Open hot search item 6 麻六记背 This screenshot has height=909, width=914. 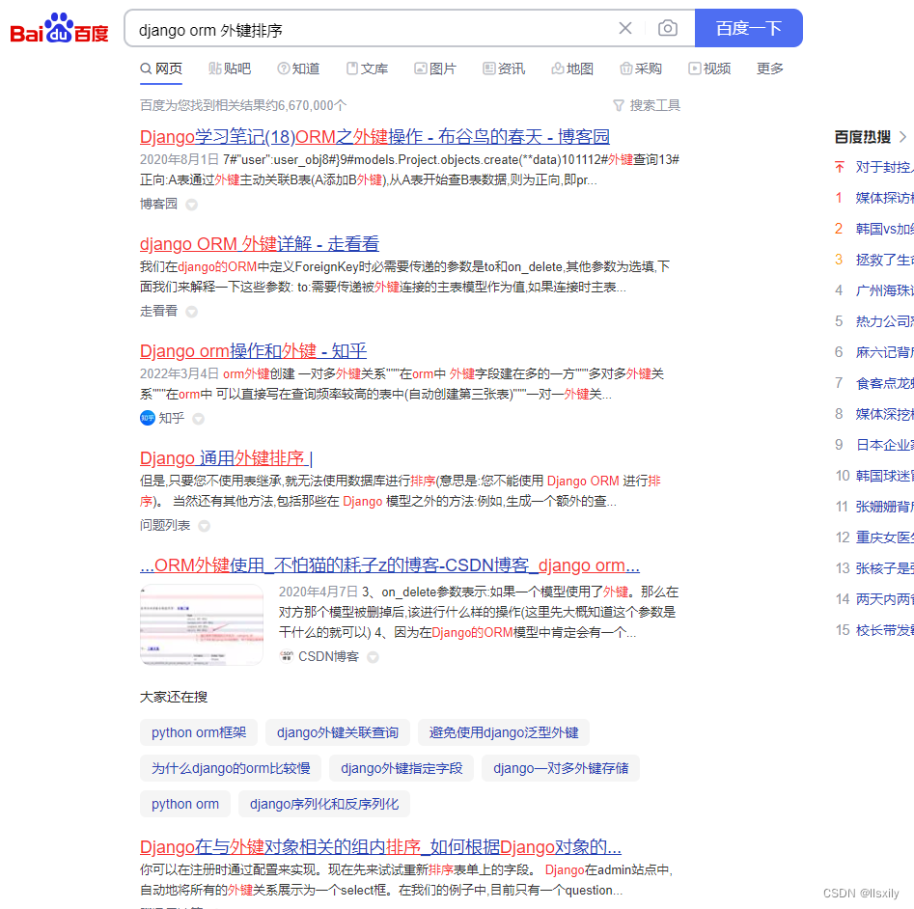(884, 352)
